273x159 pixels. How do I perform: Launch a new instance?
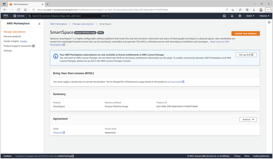[x=246, y=33]
